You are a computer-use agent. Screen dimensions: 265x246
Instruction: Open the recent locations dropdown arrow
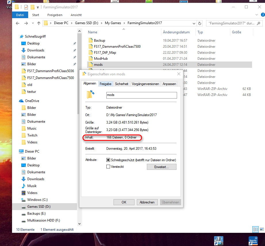click(x=32, y=23)
